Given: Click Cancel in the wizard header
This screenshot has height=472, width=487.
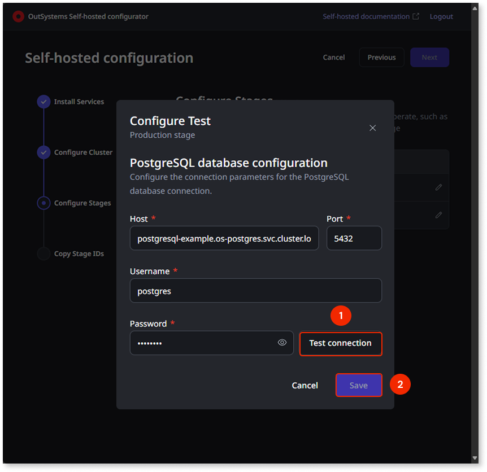Looking at the screenshot, I should (x=333, y=58).
